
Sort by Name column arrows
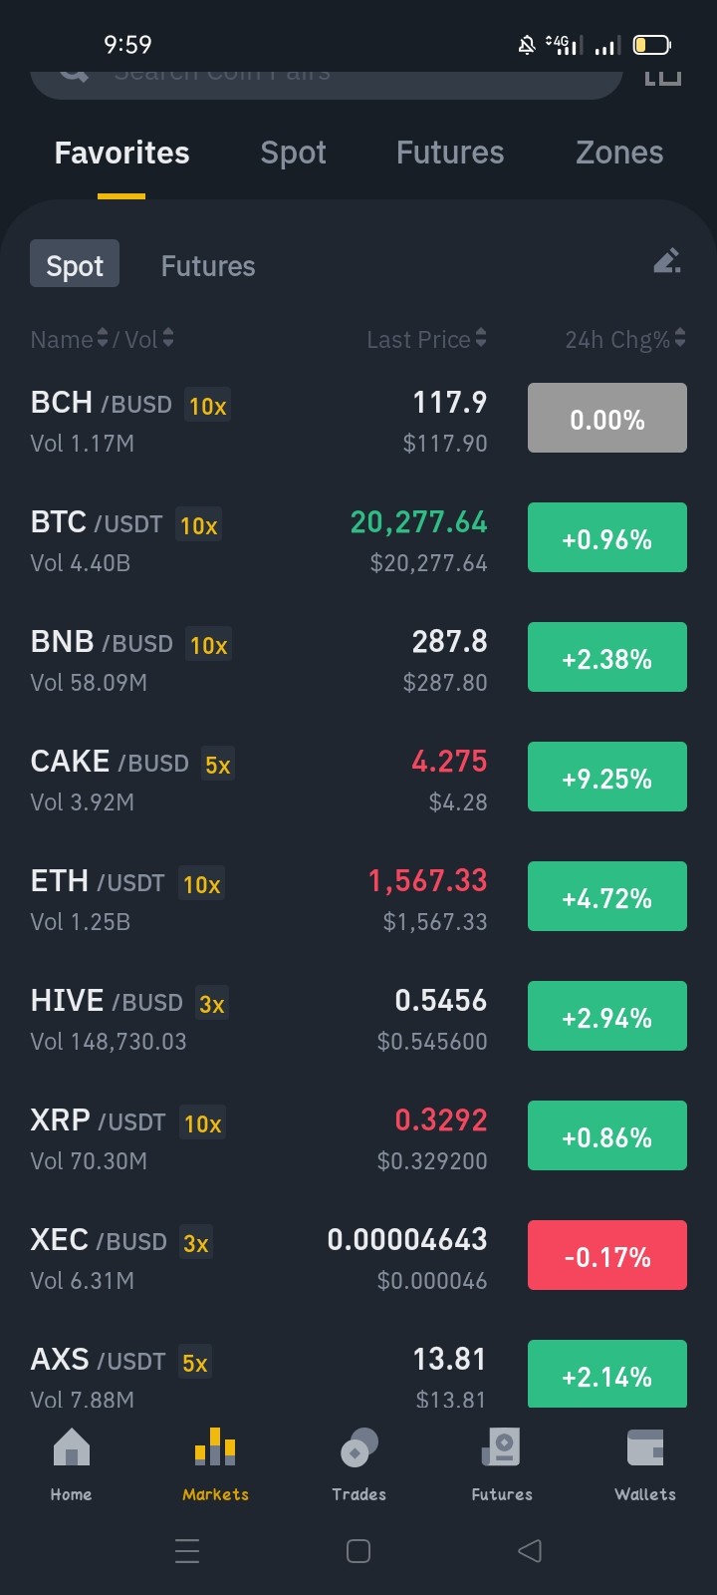(x=102, y=339)
